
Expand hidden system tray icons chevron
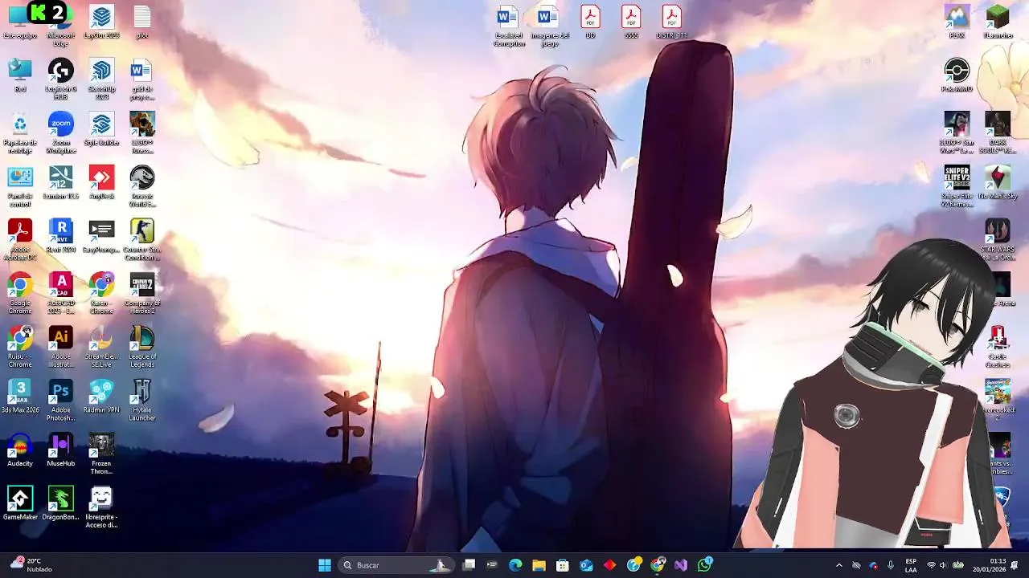pos(839,565)
